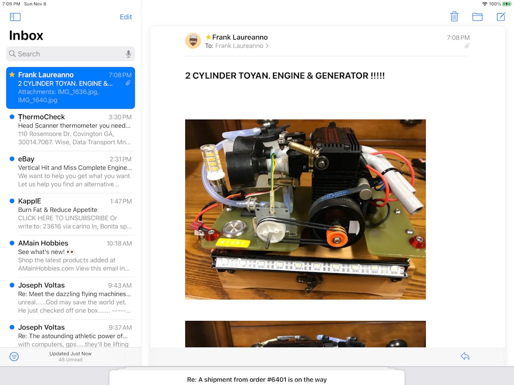Toggle the mailboxes sidebar icon
The image size is (514, 385).
coord(15,17)
